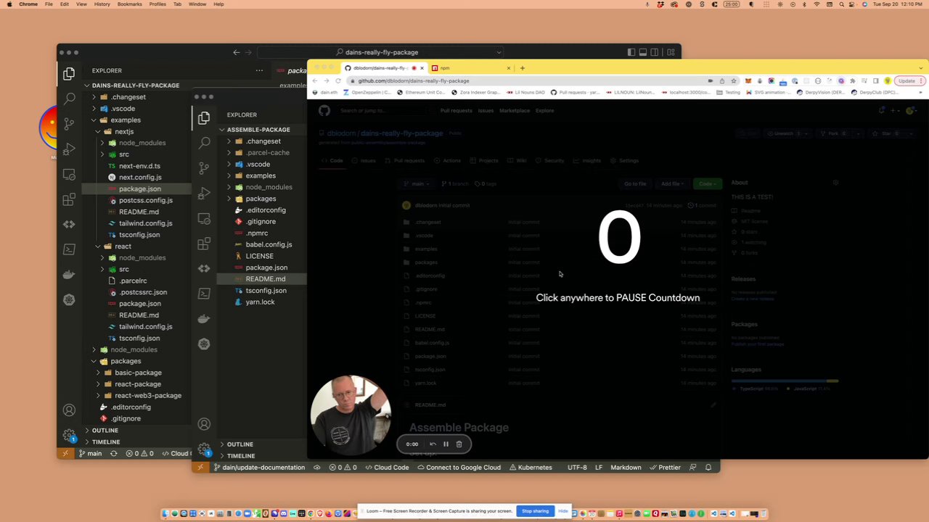Click remote indicator in front VS Code status bar
Viewport: 929px width, 522px height.
tap(200, 468)
